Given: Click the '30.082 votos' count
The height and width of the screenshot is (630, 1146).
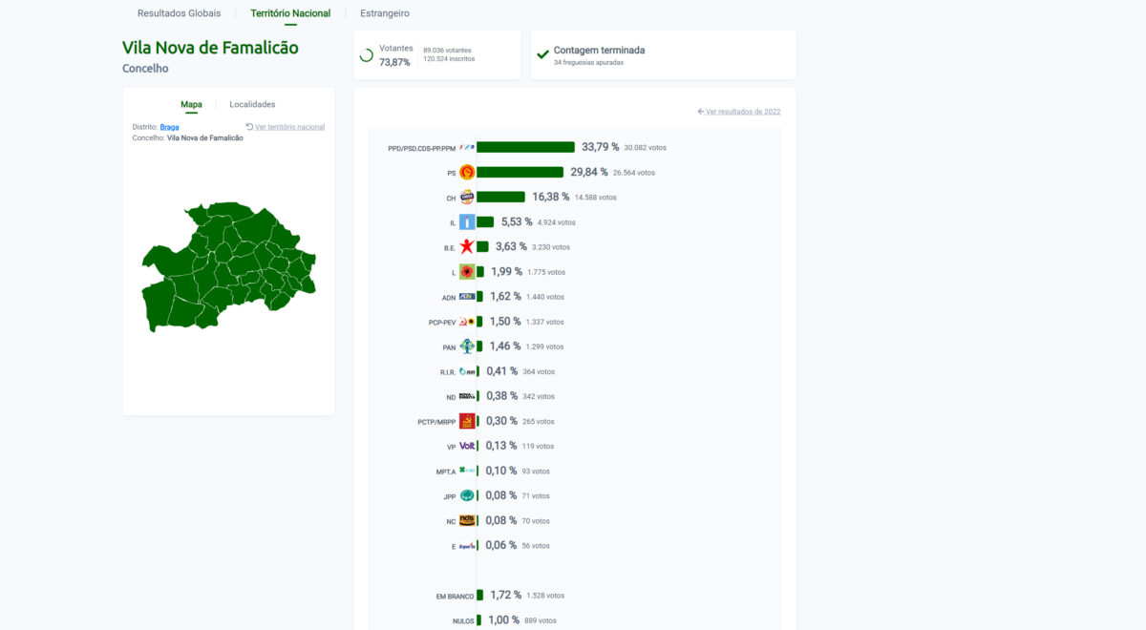Looking at the screenshot, I should tap(646, 148).
